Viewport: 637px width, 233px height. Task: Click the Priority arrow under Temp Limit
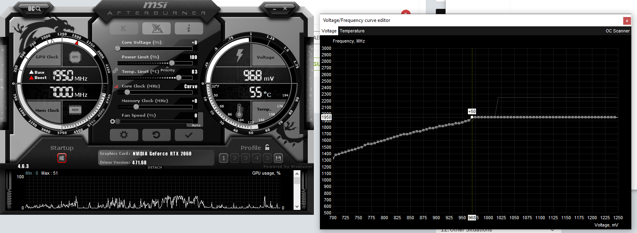point(167,68)
